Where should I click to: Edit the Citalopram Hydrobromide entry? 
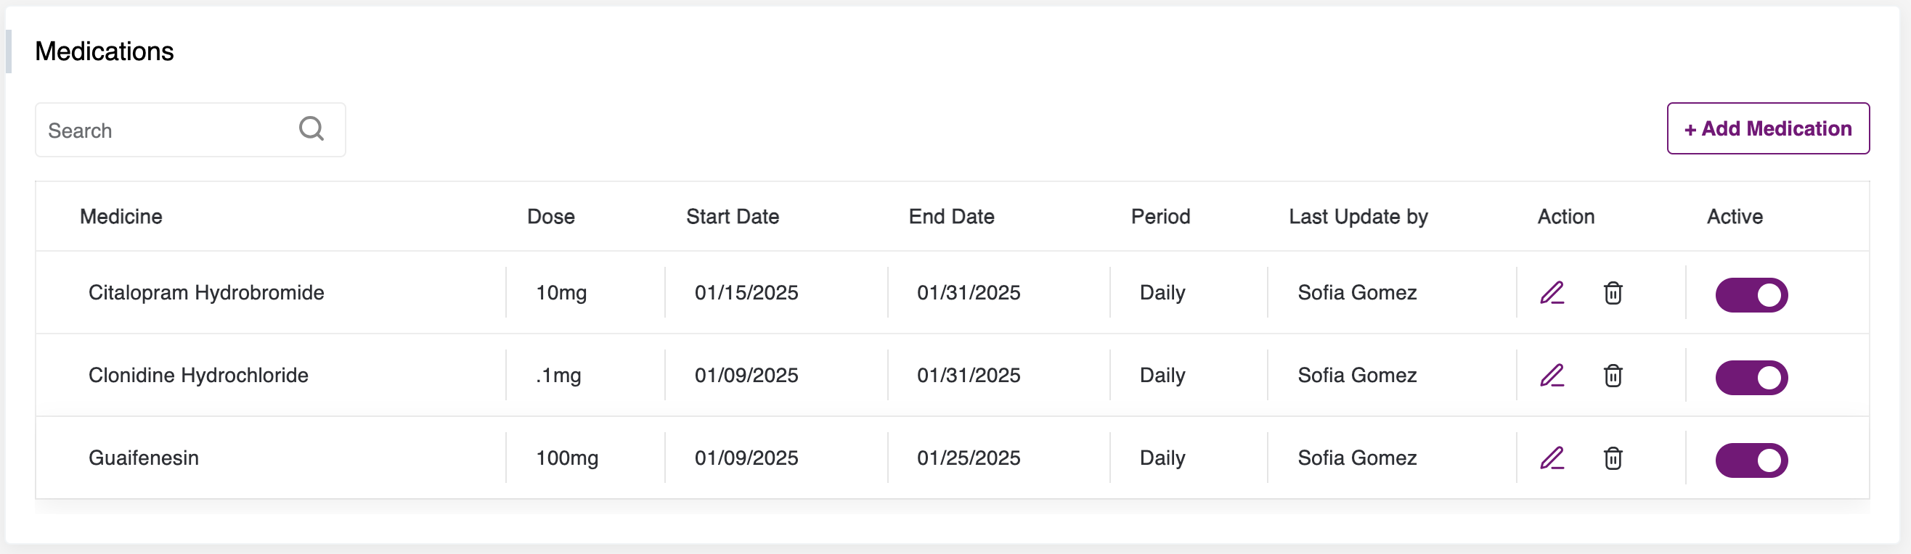point(1551,293)
